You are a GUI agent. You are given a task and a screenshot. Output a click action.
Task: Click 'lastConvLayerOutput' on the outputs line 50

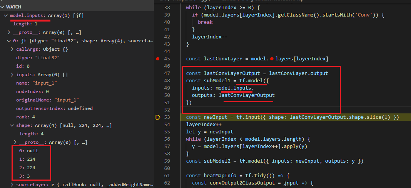247,95
